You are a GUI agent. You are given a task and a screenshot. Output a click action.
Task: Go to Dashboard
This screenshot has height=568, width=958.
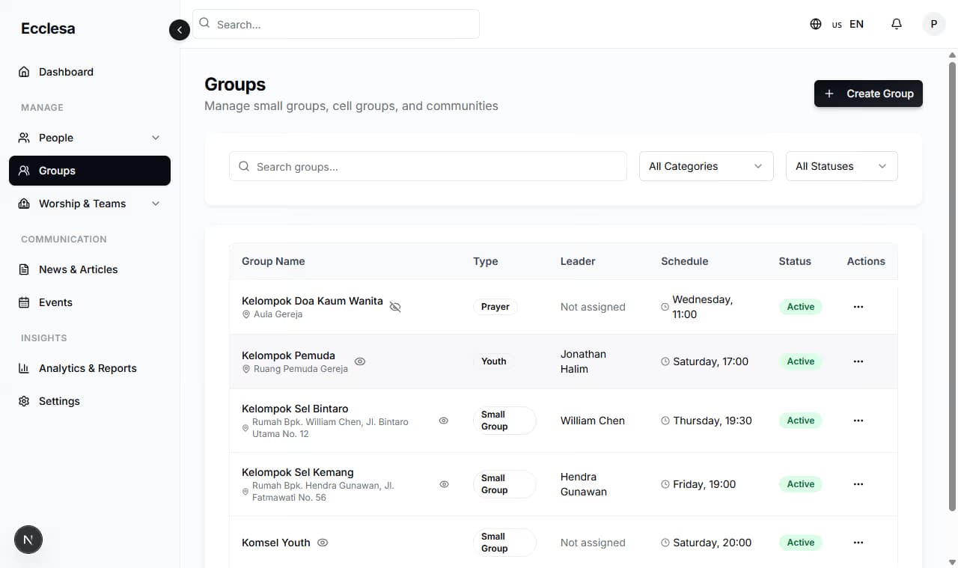(90, 72)
